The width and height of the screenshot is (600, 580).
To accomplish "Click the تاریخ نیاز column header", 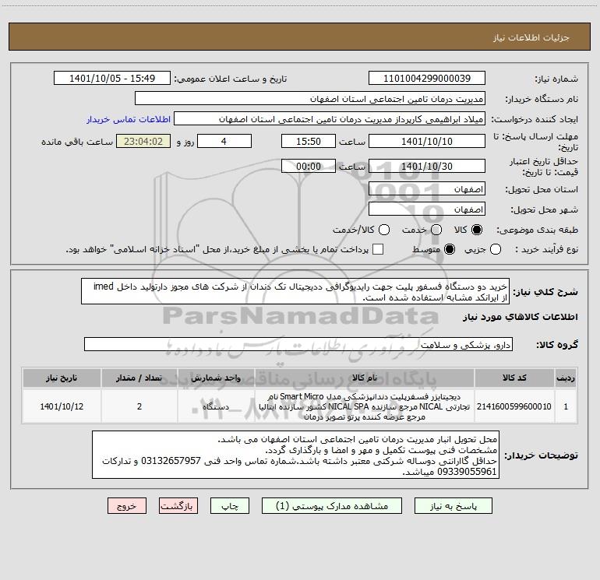I will [x=62, y=378].
